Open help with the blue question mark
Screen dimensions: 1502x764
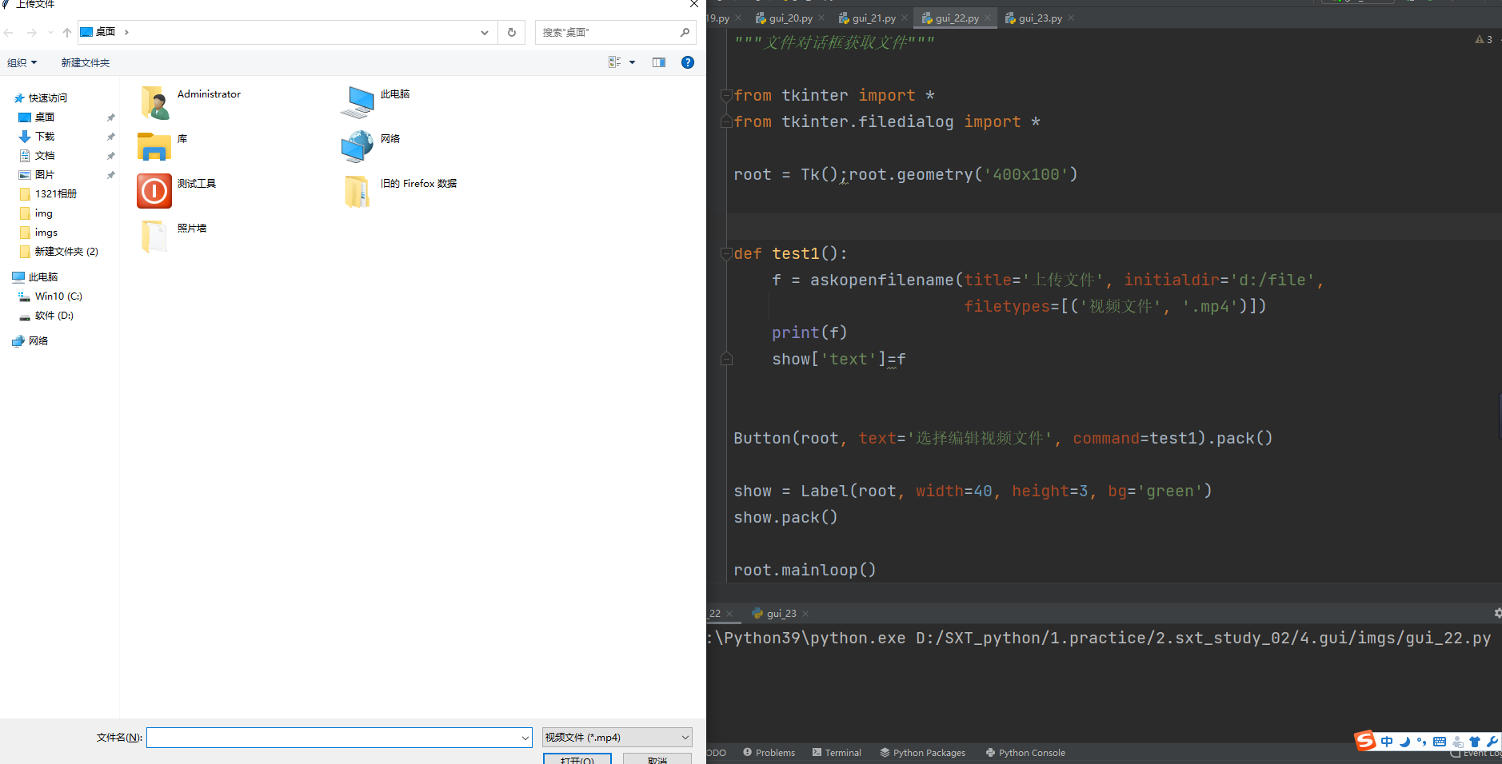point(688,62)
